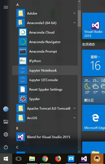The height and width of the screenshot is (164, 105).
Task: Click the letter B section header
Action: (x=17, y=128)
